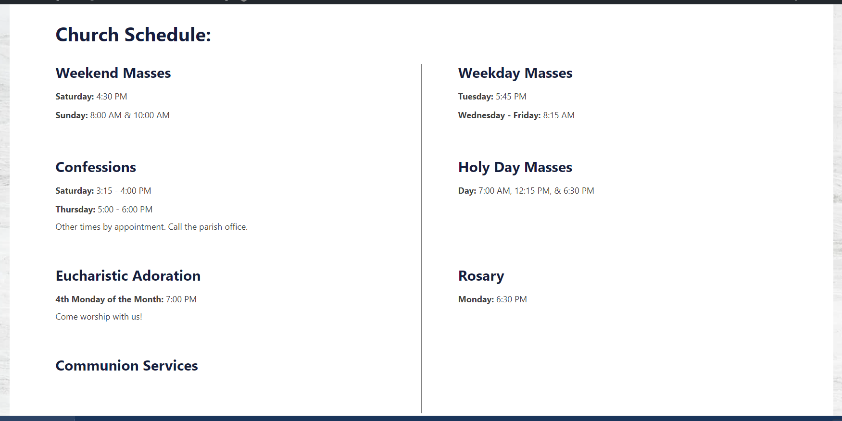Viewport: 842px width, 421px height.
Task: Click Thursday 5:00 - 6:00 PM confession time
Action: click(x=104, y=210)
